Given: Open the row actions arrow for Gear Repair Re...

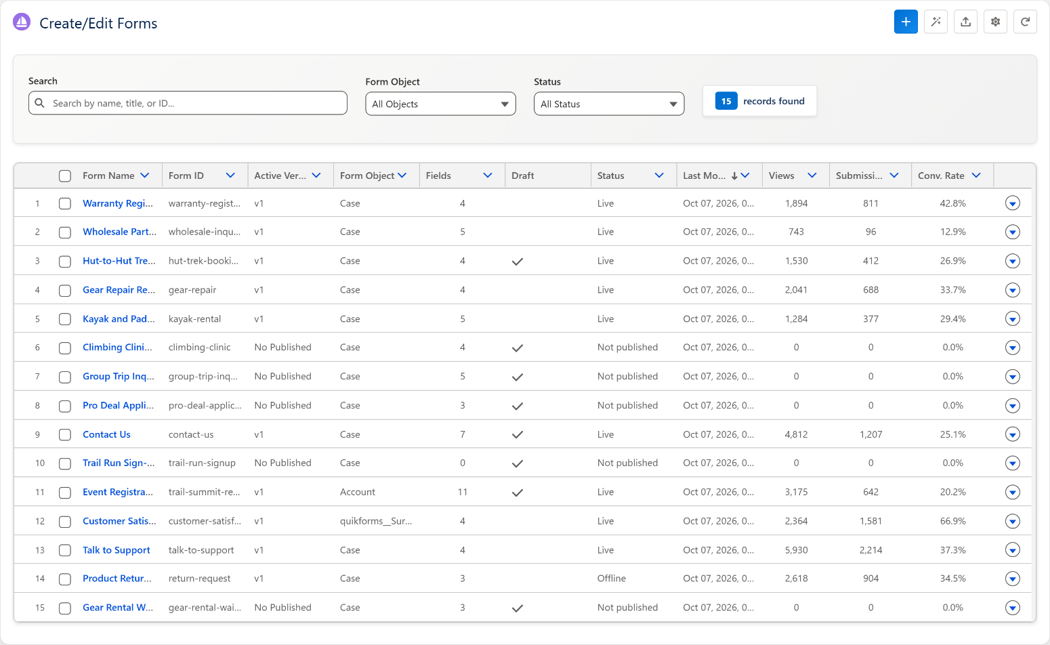Looking at the screenshot, I should click(x=1012, y=290).
